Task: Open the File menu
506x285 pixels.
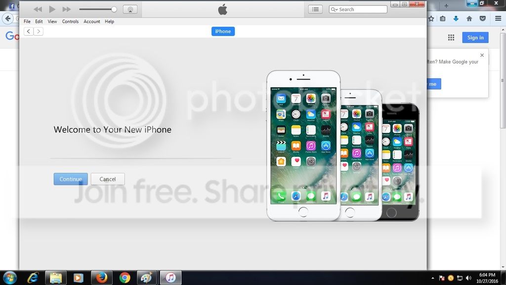Action: click(27, 22)
